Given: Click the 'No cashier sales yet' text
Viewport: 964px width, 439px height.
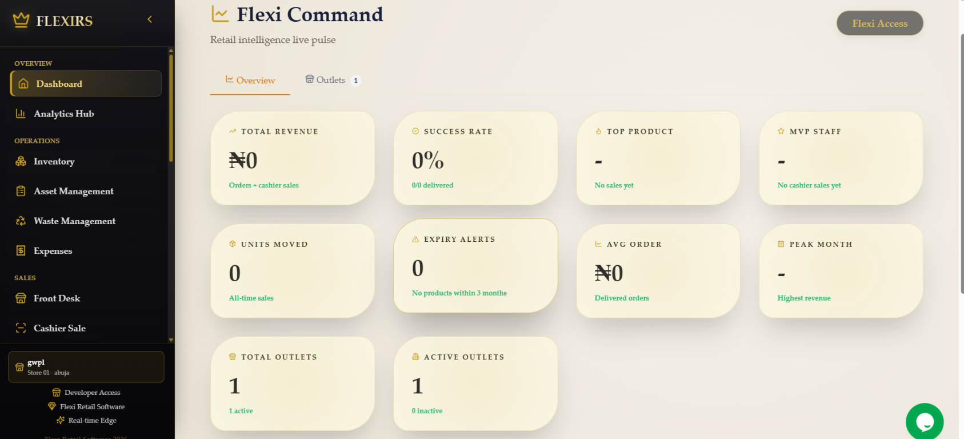Looking at the screenshot, I should coord(809,185).
